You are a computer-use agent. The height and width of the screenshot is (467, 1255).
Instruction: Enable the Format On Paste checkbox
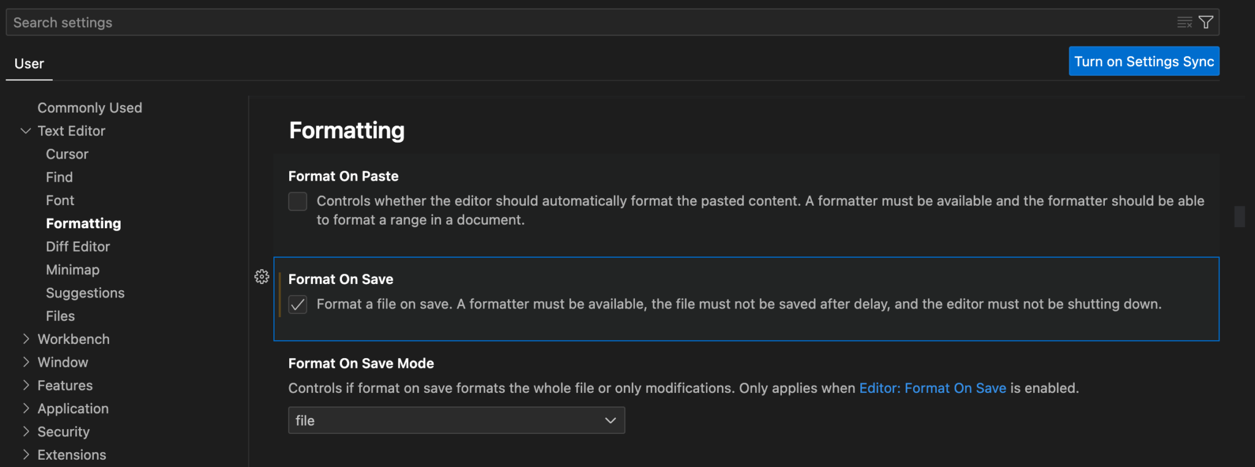tap(298, 201)
